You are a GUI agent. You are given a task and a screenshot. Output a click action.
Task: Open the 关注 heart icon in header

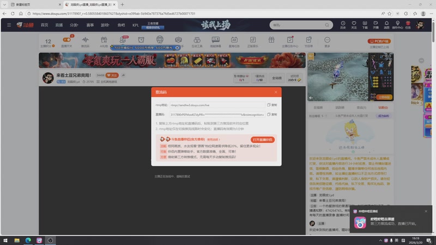354,24
